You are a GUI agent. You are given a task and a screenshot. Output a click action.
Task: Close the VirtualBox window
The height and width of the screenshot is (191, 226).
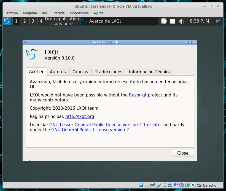(218, 6)
